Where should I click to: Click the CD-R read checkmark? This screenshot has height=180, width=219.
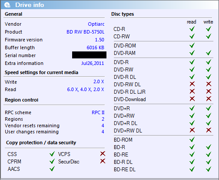(192, 29)
